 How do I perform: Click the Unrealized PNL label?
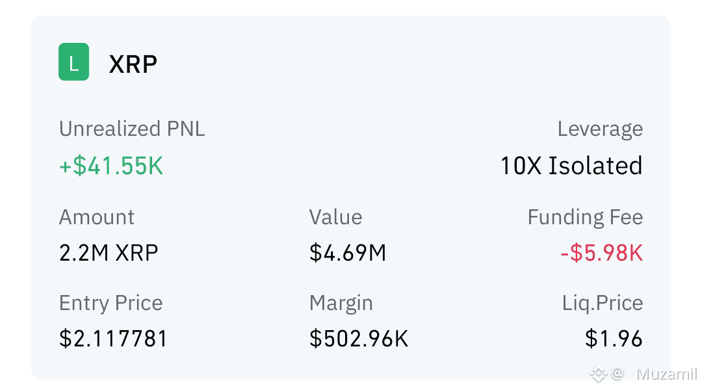(x=132, y=129)
